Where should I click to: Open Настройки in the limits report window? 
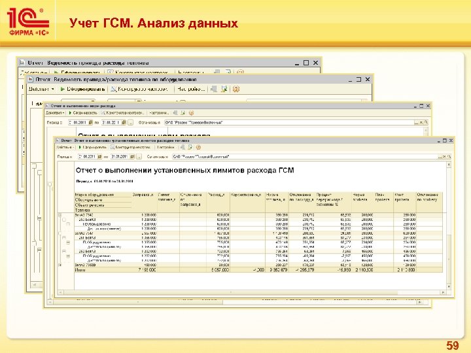[x=166, y=147]
